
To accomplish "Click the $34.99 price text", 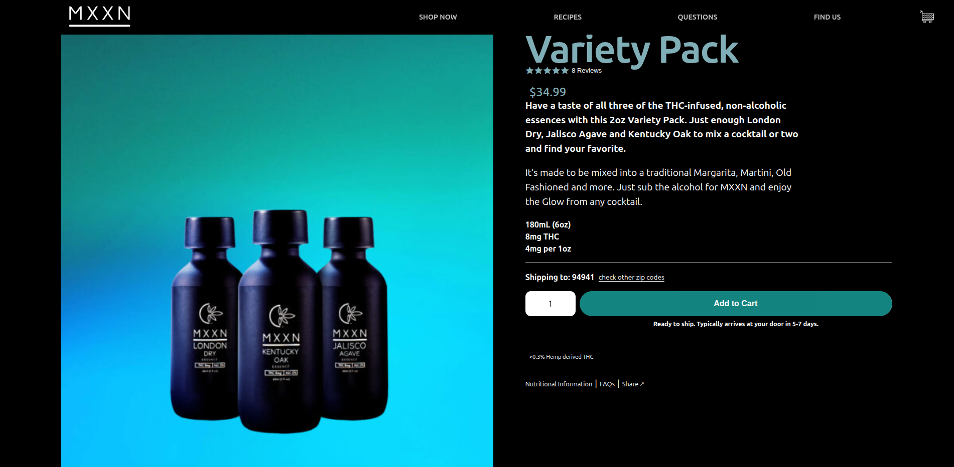I will click(x=548, y=92).
